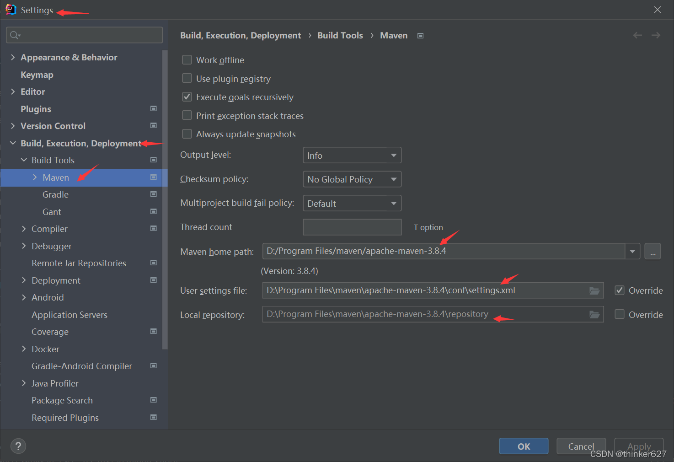The width and height of the screenshot is (674, 462).
Task: Open Maven home path dropdown arrow
Action: [632, 251]
